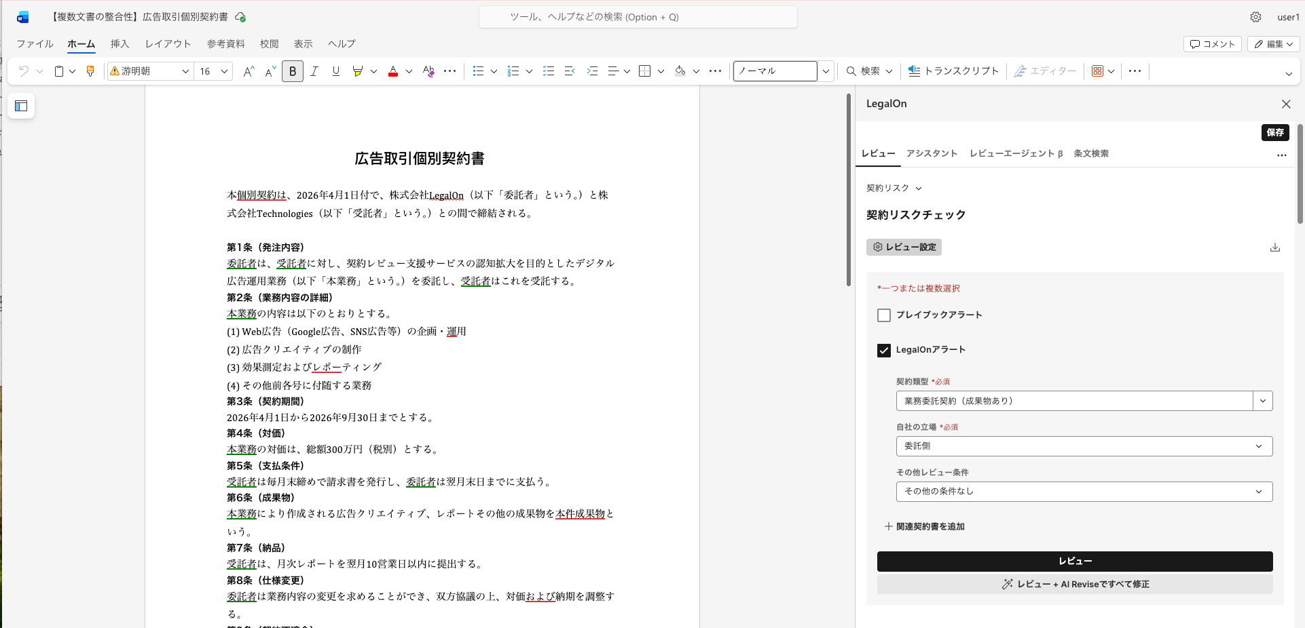Expand the ノーマル styles gallery arrow
The width and height of the screenshot is (1305, 628).
click(x=826, y=71)
